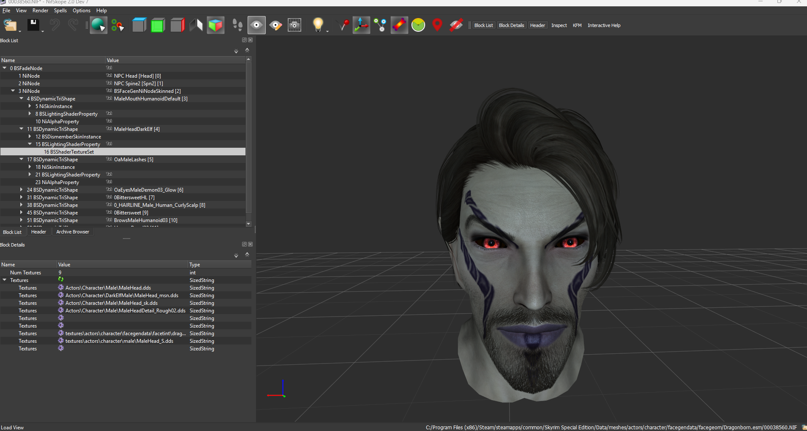This screenshot has height=431, width=807.
Task: Collapse the Textures array in Block Details
Action: pyautogui.click(x=5, y=280)
